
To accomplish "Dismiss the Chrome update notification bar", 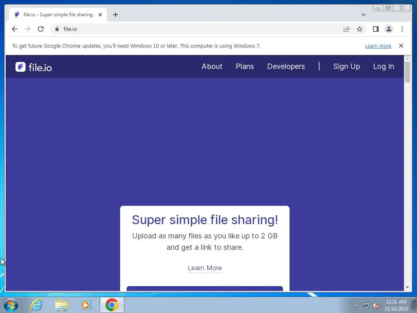I will tap(401, 46).
